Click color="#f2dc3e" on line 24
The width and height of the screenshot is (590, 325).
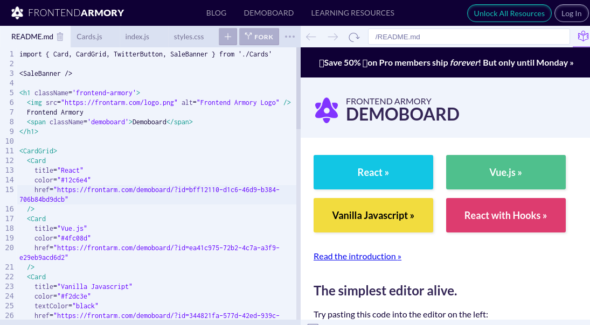tap(63, 296)
